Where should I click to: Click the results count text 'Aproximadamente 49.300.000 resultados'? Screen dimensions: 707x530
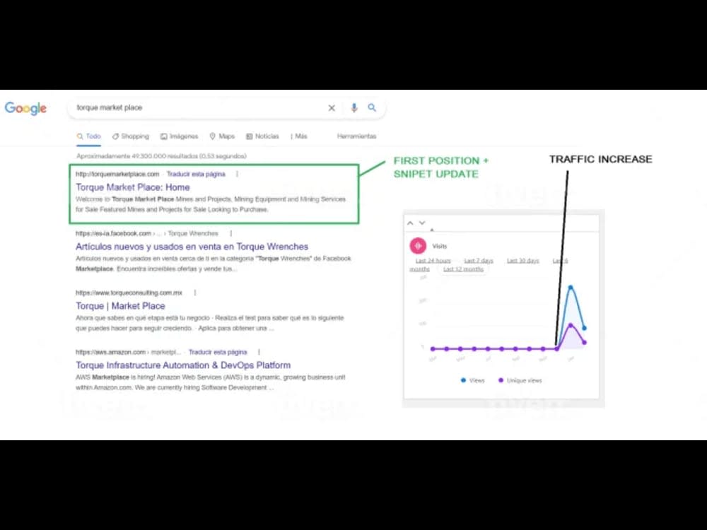(x=161, y=156)
